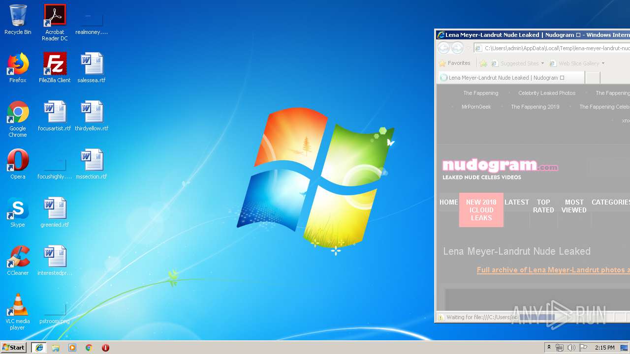This screenshot has height=354, width=630.
Task: Switch to Internet Explorer taskbar button
Action: (x=39, y=348)
